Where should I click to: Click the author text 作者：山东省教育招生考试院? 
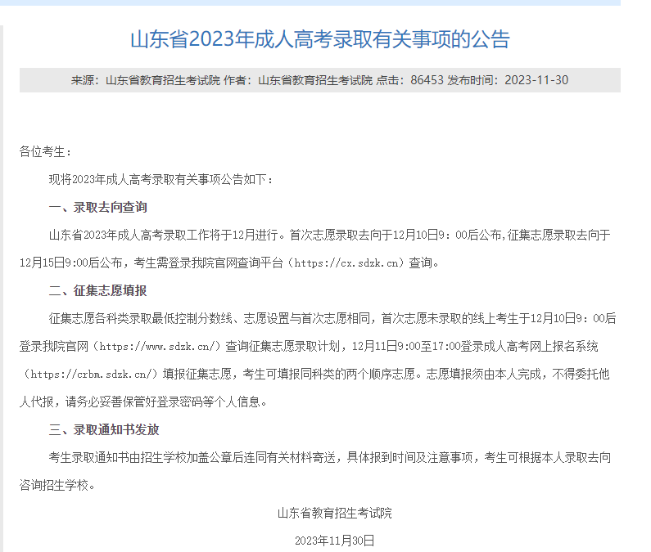pos(298,80)
